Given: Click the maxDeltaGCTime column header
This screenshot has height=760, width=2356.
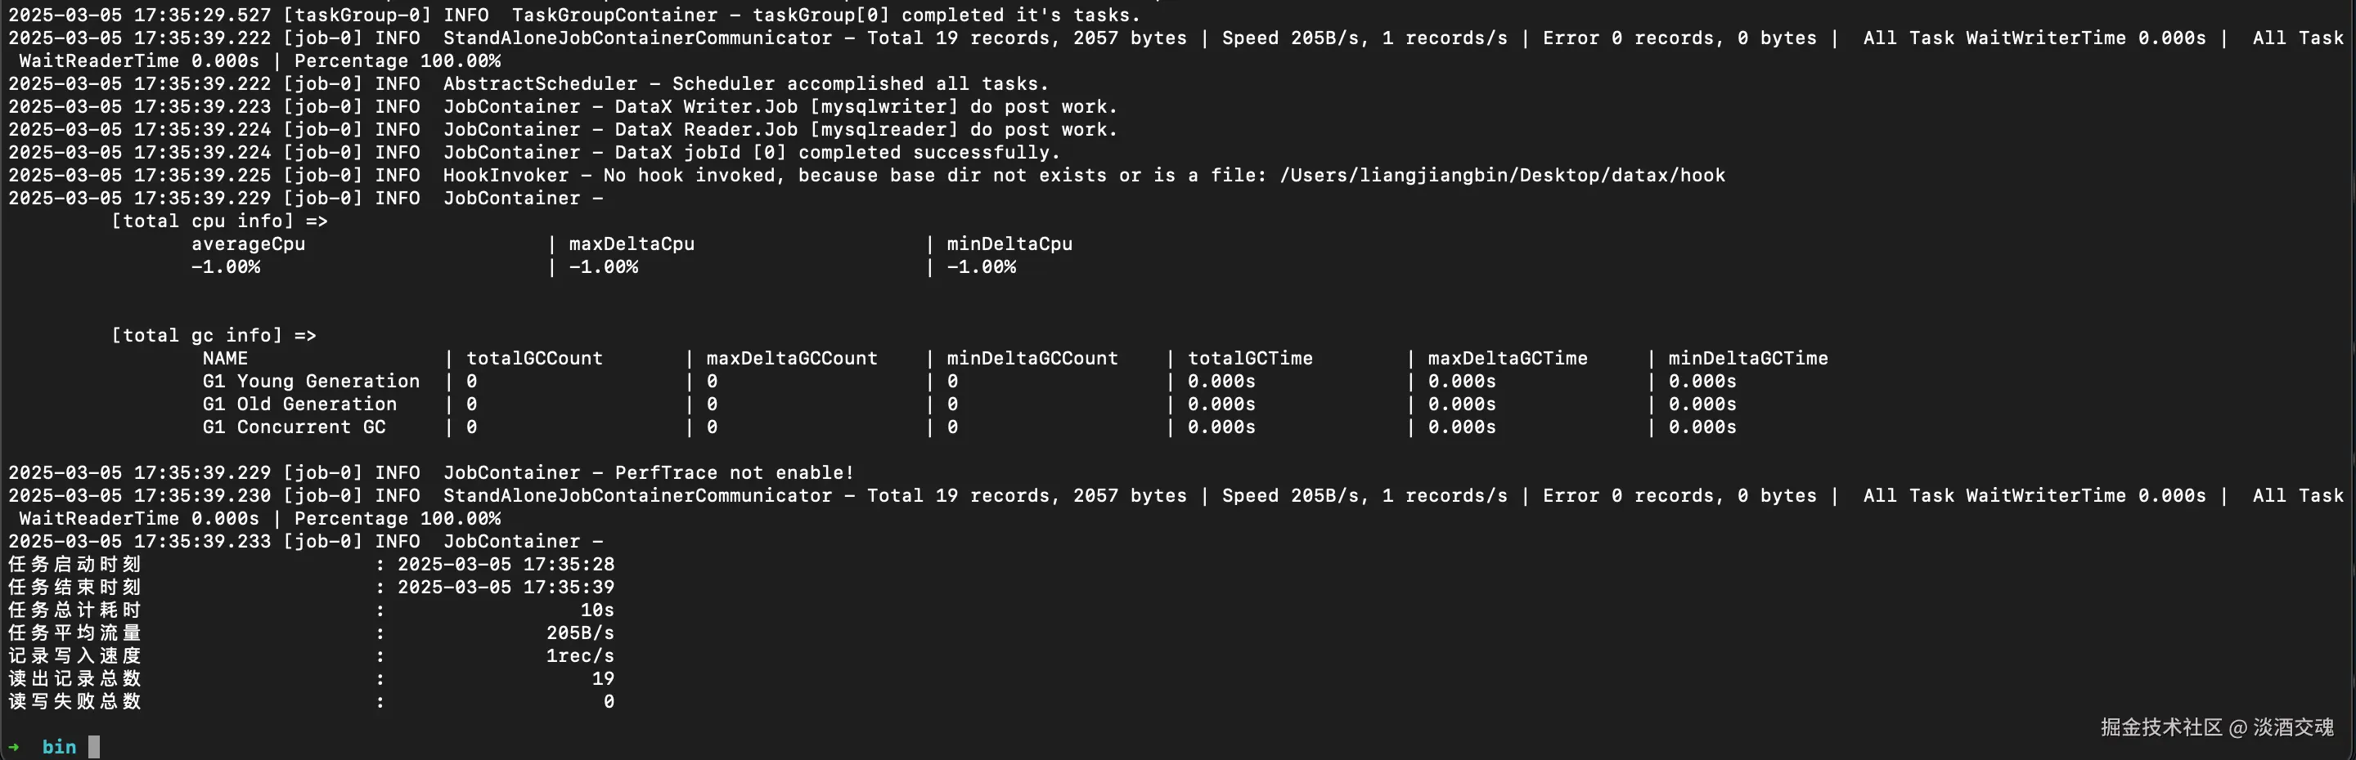Looking at the screenshot, I should [1507, 358].
